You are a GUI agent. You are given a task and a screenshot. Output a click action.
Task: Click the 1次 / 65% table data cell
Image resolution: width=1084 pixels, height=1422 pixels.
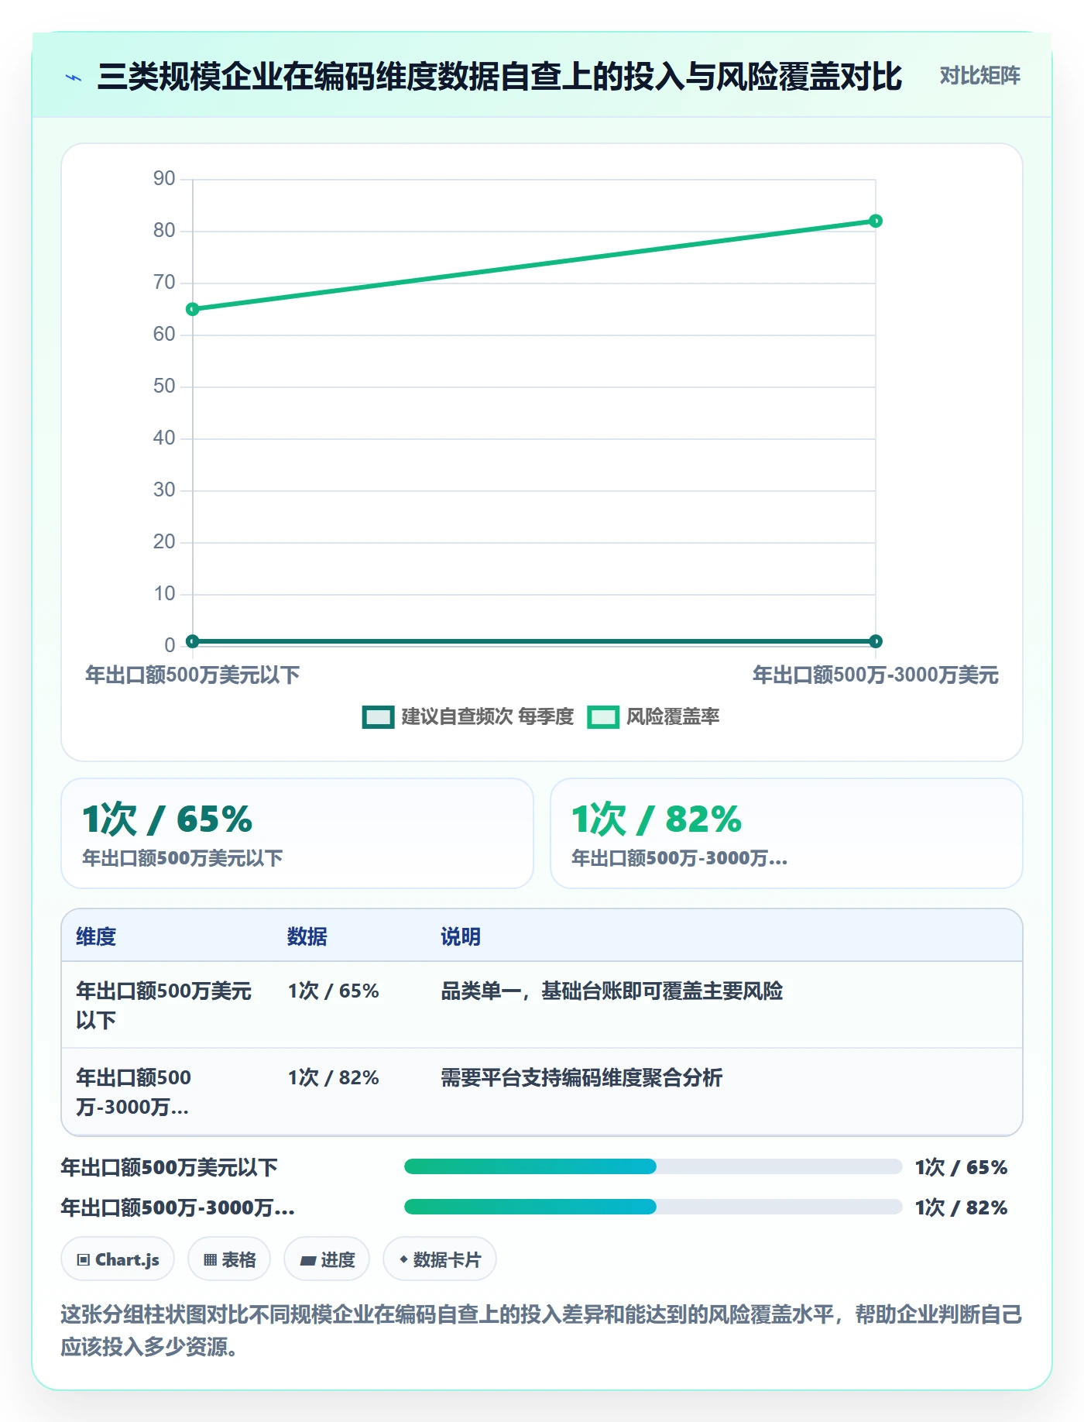point(334,991)
